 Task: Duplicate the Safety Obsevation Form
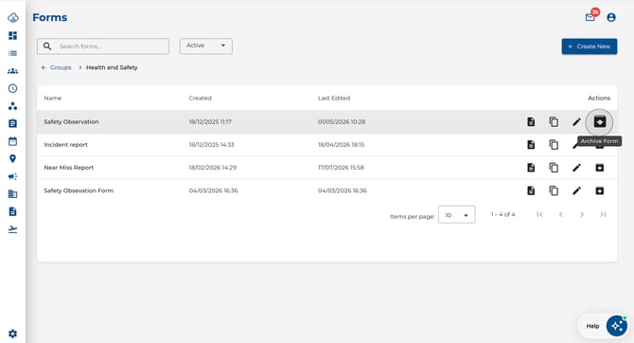(x=554, y=190)
